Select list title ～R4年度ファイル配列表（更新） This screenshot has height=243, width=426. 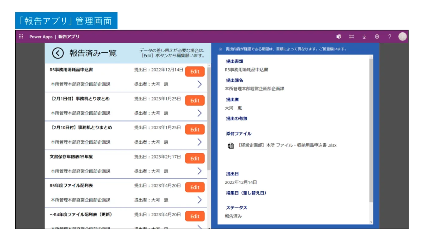pos(81,215)
